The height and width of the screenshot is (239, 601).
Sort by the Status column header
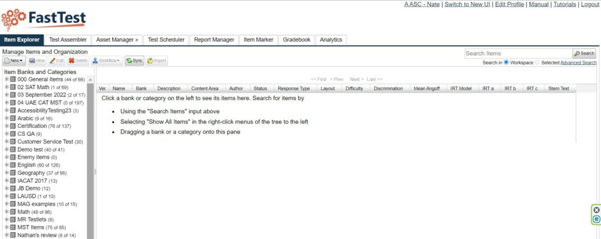tap(260, 88)
